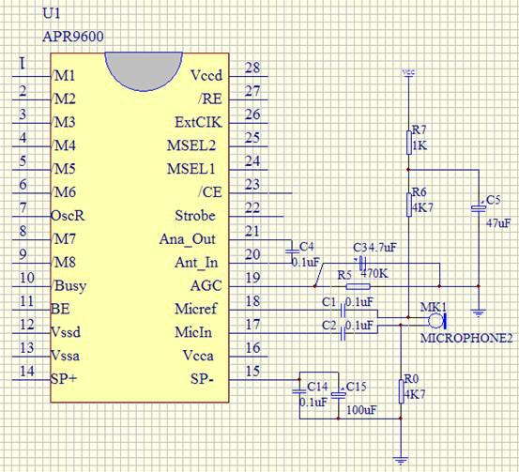Select the ExtCIK pin label
The width and height of the screenshot is (519, 472).
198,122
